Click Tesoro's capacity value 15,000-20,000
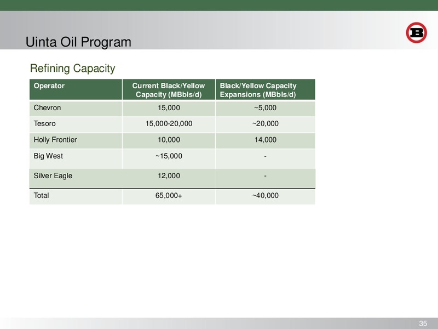Screen dimensions: 438x329 (169, 124)
